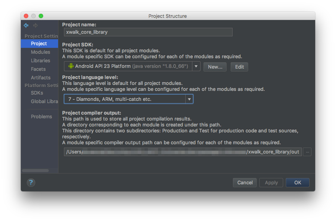The image size is (336, 221).
Task: Select Artifacts in the sidebar
Action: click(41, 77)
